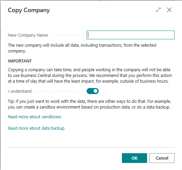
Task: Click the I understand caption text
Action: (x=20, y=91)
